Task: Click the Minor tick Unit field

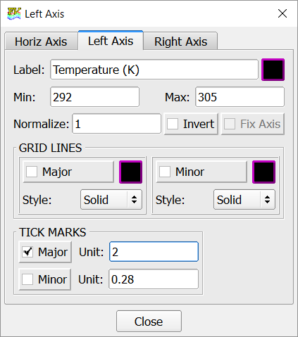Action: (154, 279)
